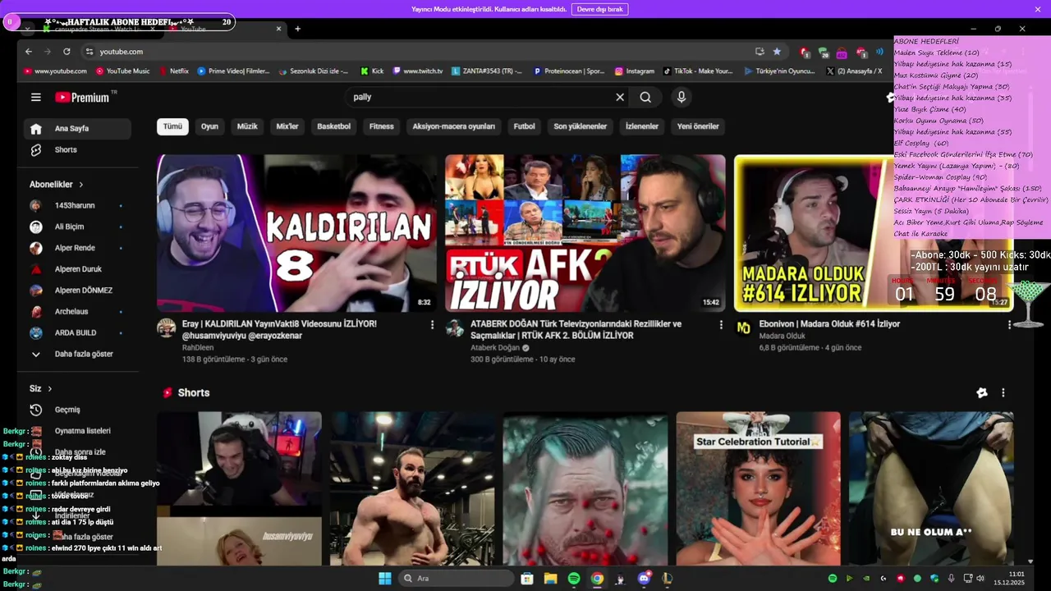Viewport: 1051px width, 591px height.
Task: Open the Kick bookmark
Action: pos(372,71)
